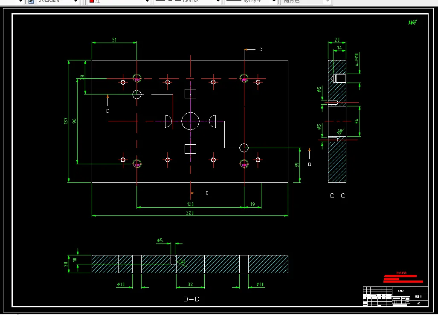Select the 32 dimension in D—D view
The image size is (438, 315).
pos(190,284)
